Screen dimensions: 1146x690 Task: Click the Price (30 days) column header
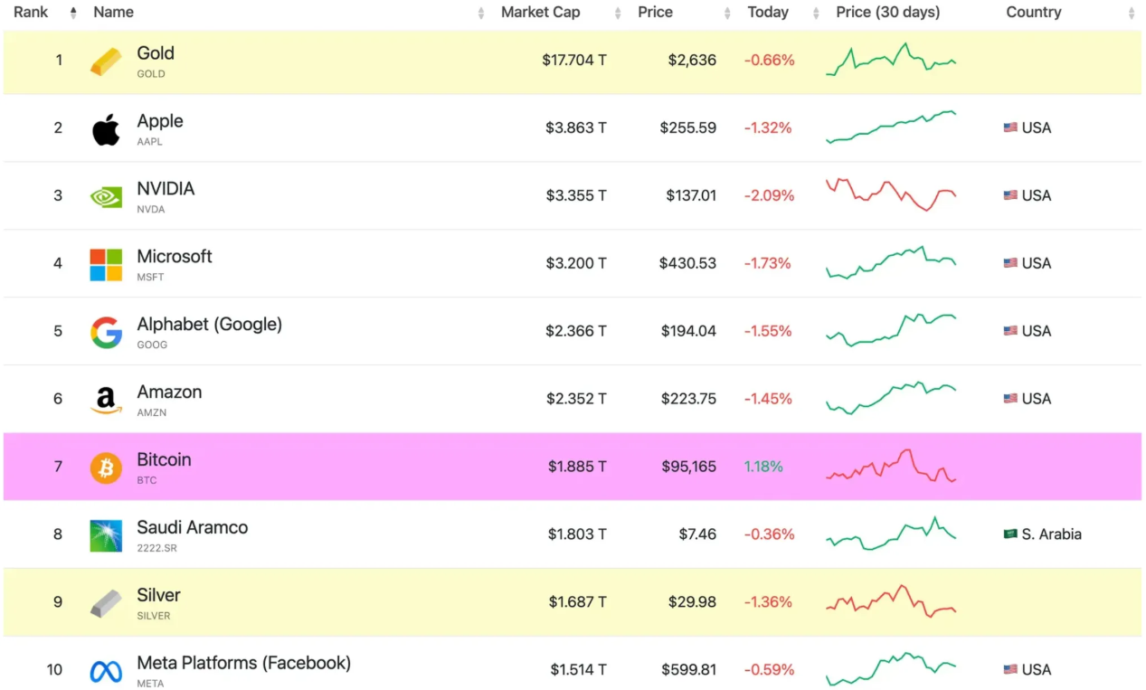pos(887,13)
